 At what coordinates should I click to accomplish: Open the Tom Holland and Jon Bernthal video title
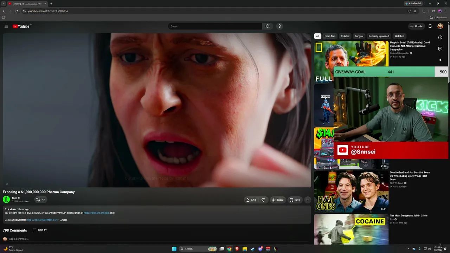410,176
